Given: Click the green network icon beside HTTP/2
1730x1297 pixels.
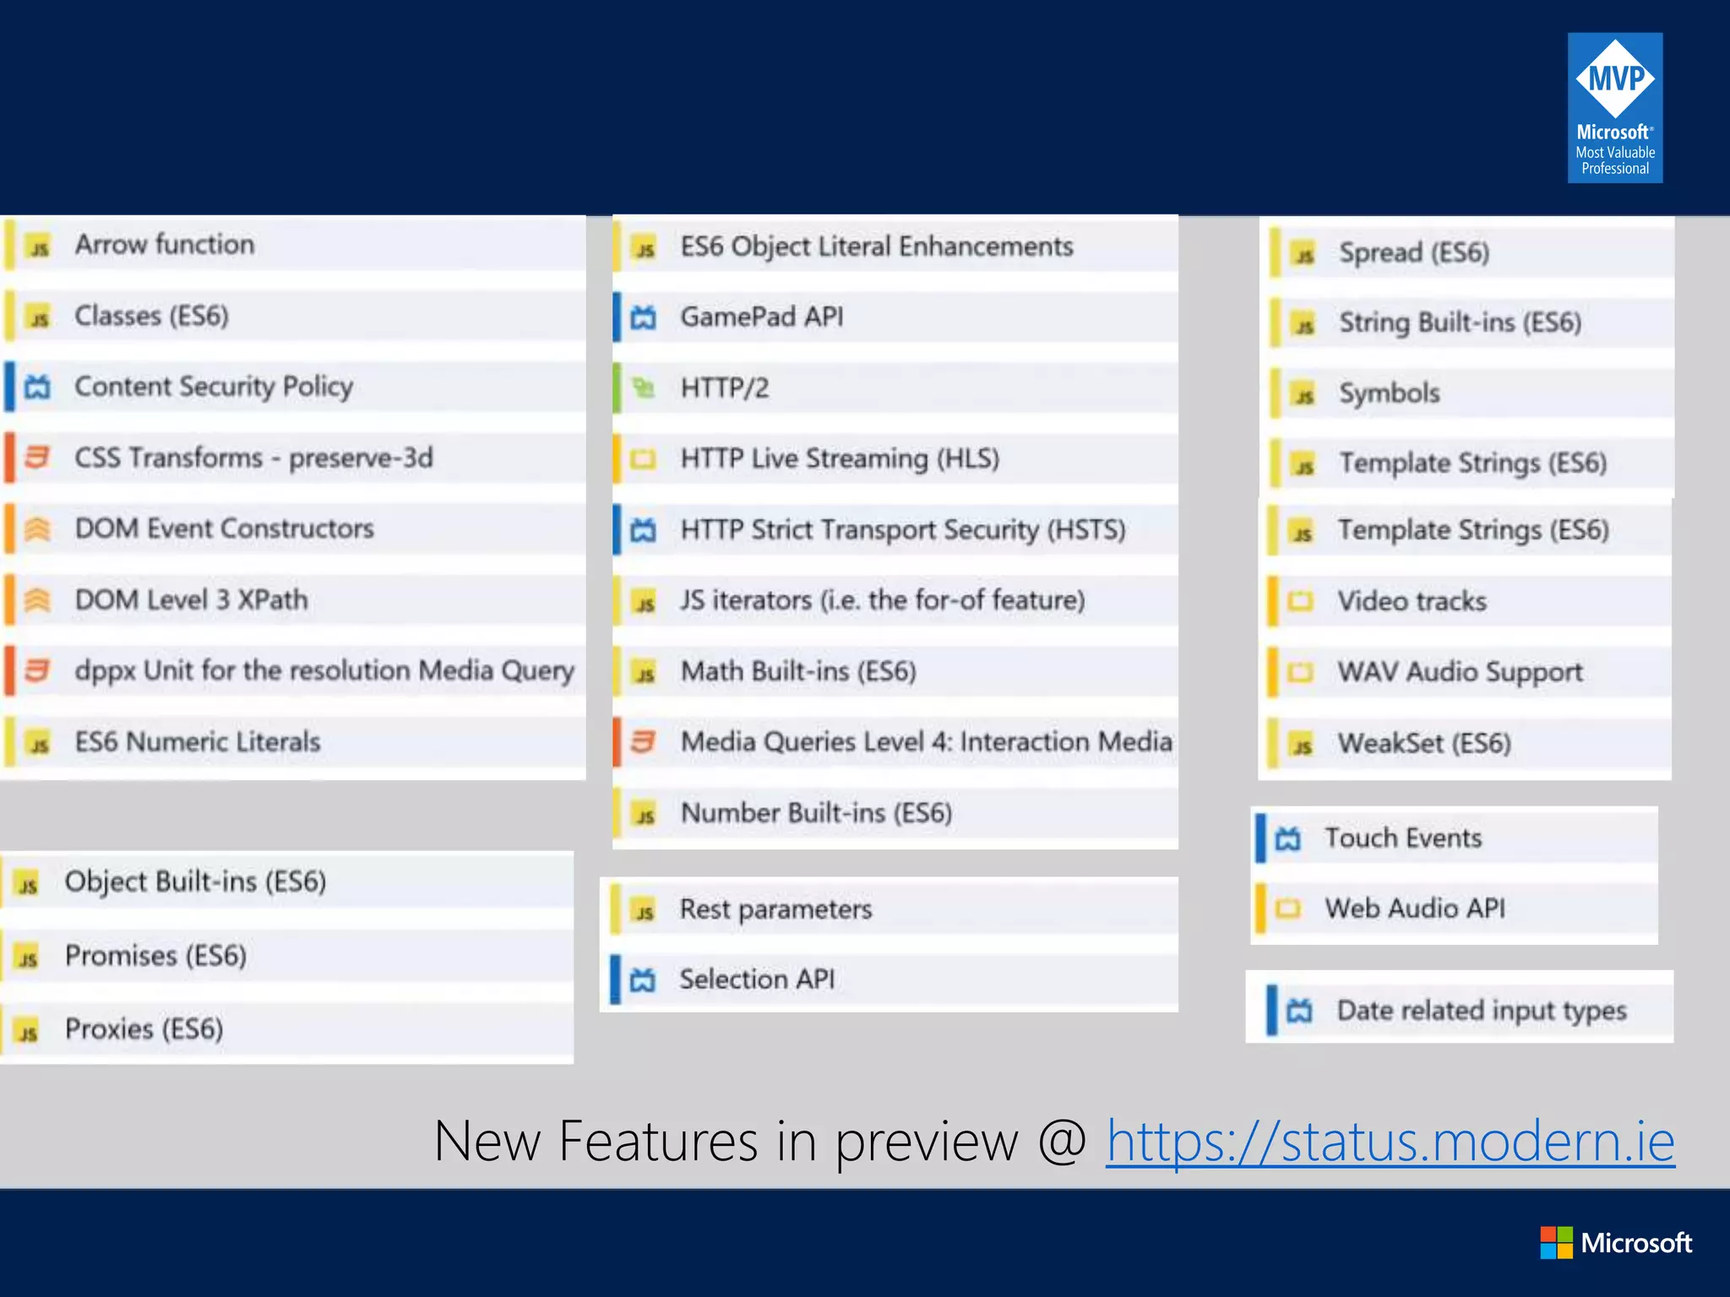Looking at the screenshot, I should click(644, 388).
